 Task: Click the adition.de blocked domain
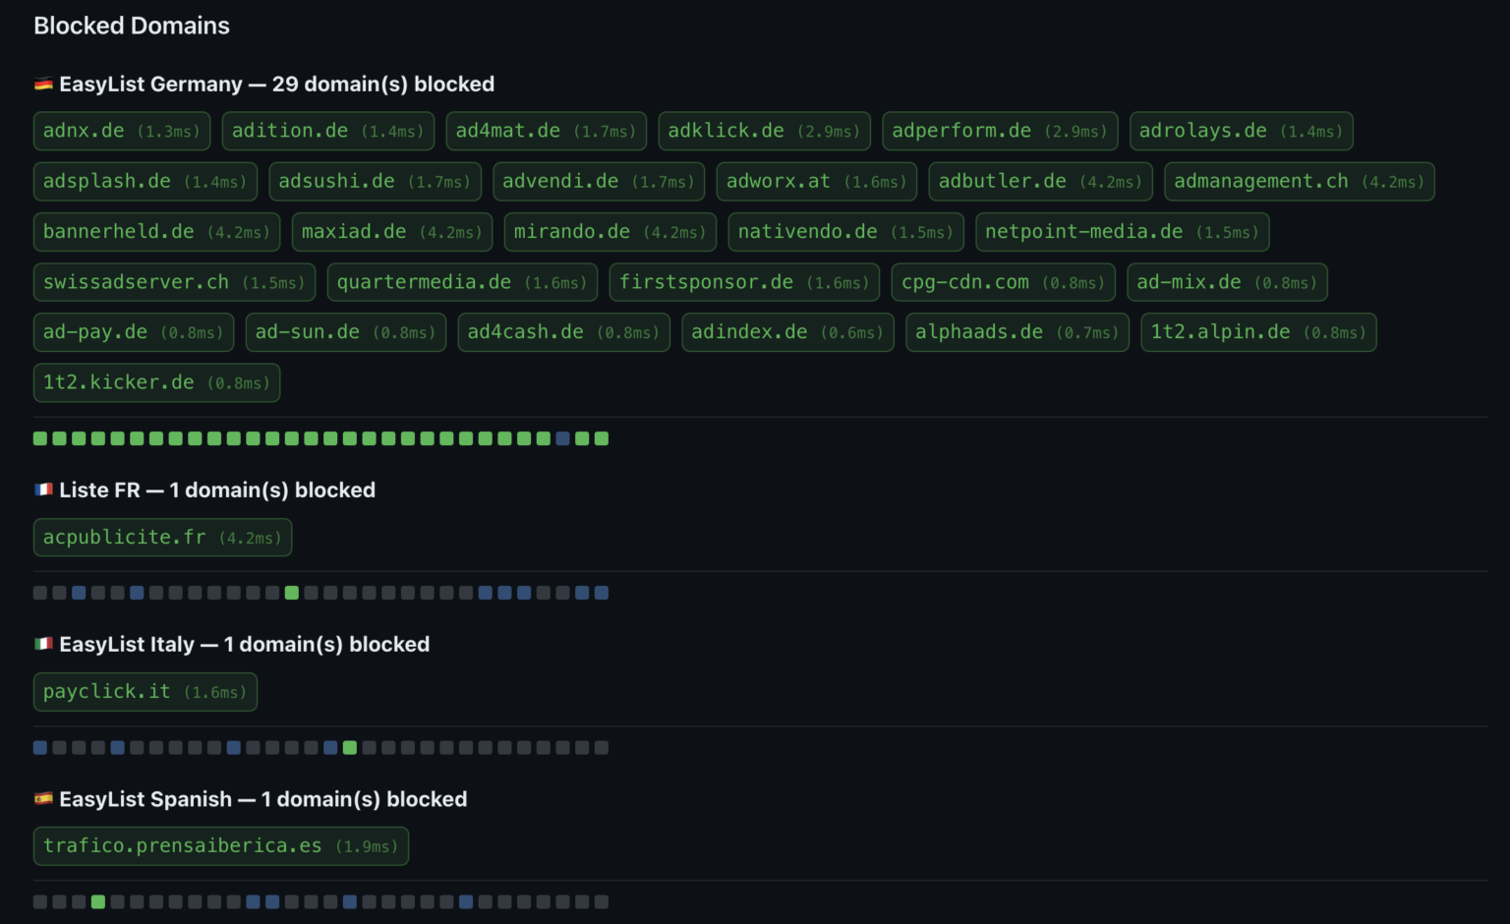click(x=328, y=131)
